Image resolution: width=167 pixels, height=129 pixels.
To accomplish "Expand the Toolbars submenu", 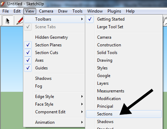I will coord(55,19).
